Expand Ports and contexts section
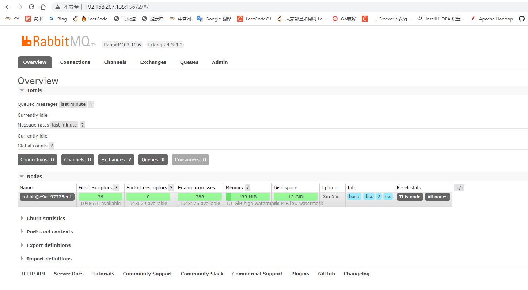The image size is (528, 290). (46, 232)
